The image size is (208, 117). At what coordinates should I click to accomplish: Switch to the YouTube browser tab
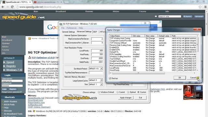click(46, 2)
